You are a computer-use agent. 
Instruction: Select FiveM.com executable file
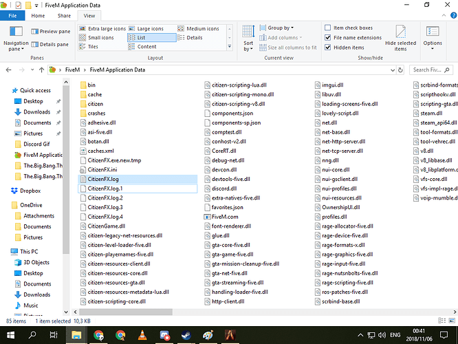tap(221, 217)
